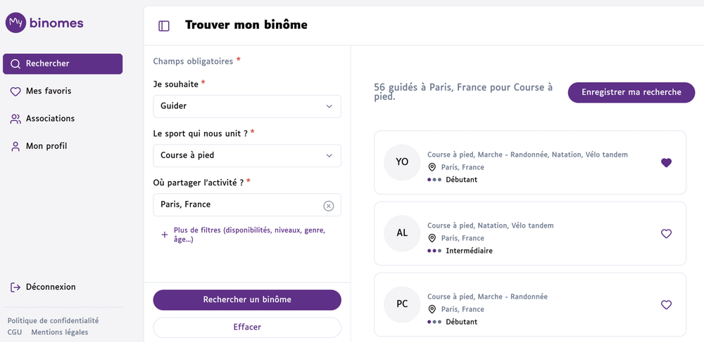Toggle the sidebar panel icon
Screen dimensions: 704x342
(164, 26)
